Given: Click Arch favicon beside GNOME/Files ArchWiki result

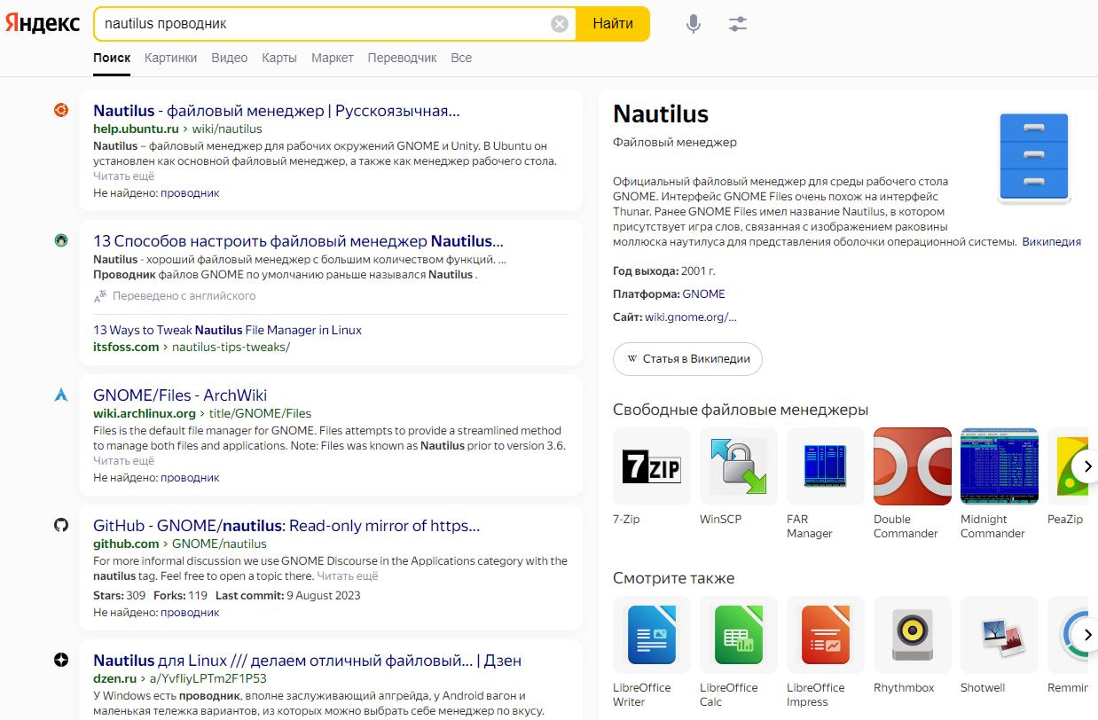Looking at the screenshot, I should 61,395.
